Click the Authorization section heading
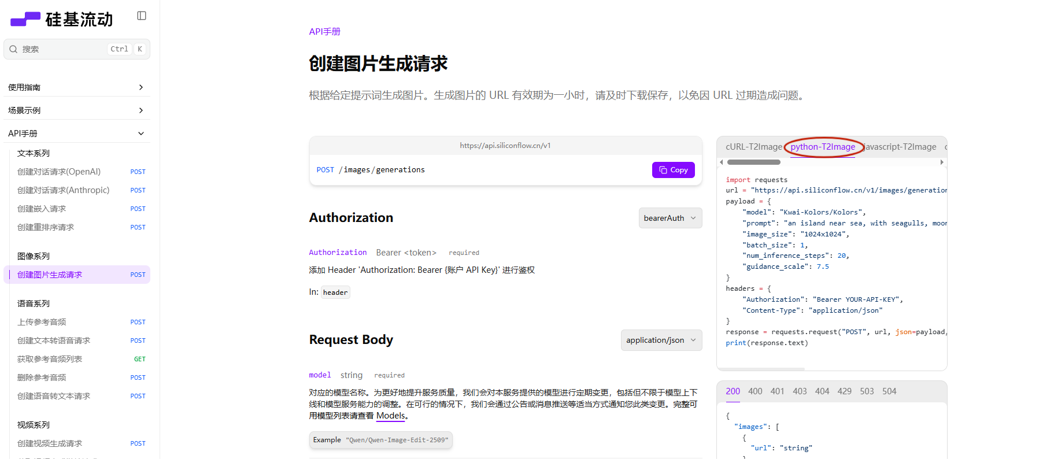1043x459 pixels. pos(351,218)
